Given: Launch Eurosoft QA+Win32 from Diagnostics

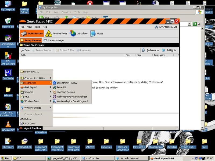Looking at the screenshot, I should [x=72, y=83].
